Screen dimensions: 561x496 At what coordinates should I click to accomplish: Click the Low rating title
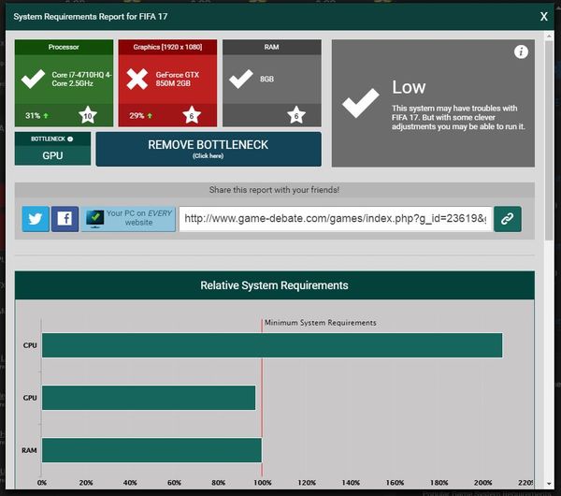click(x=409, y=87)
